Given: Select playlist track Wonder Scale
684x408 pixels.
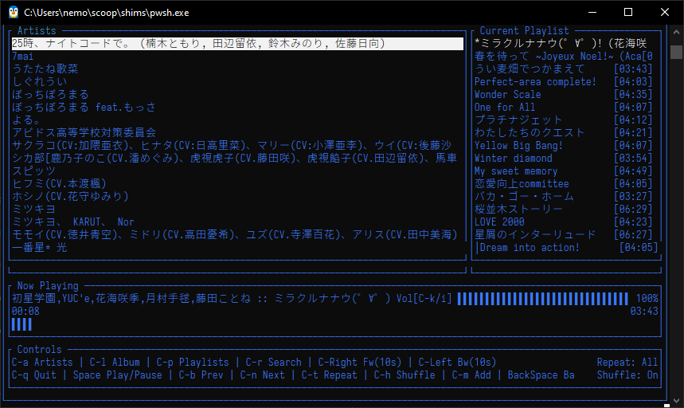Looking at the screenshot, I should 564,95.
